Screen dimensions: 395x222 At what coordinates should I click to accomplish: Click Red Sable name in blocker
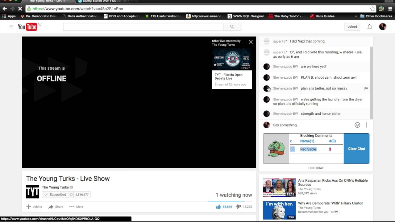pyautogui.click(x=308, y=149)
